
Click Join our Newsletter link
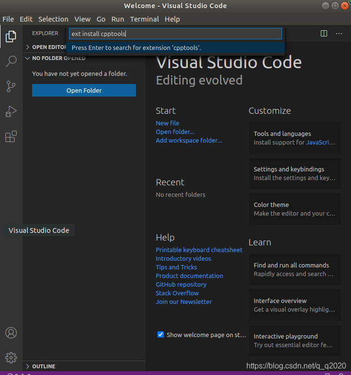pos(183,302)
